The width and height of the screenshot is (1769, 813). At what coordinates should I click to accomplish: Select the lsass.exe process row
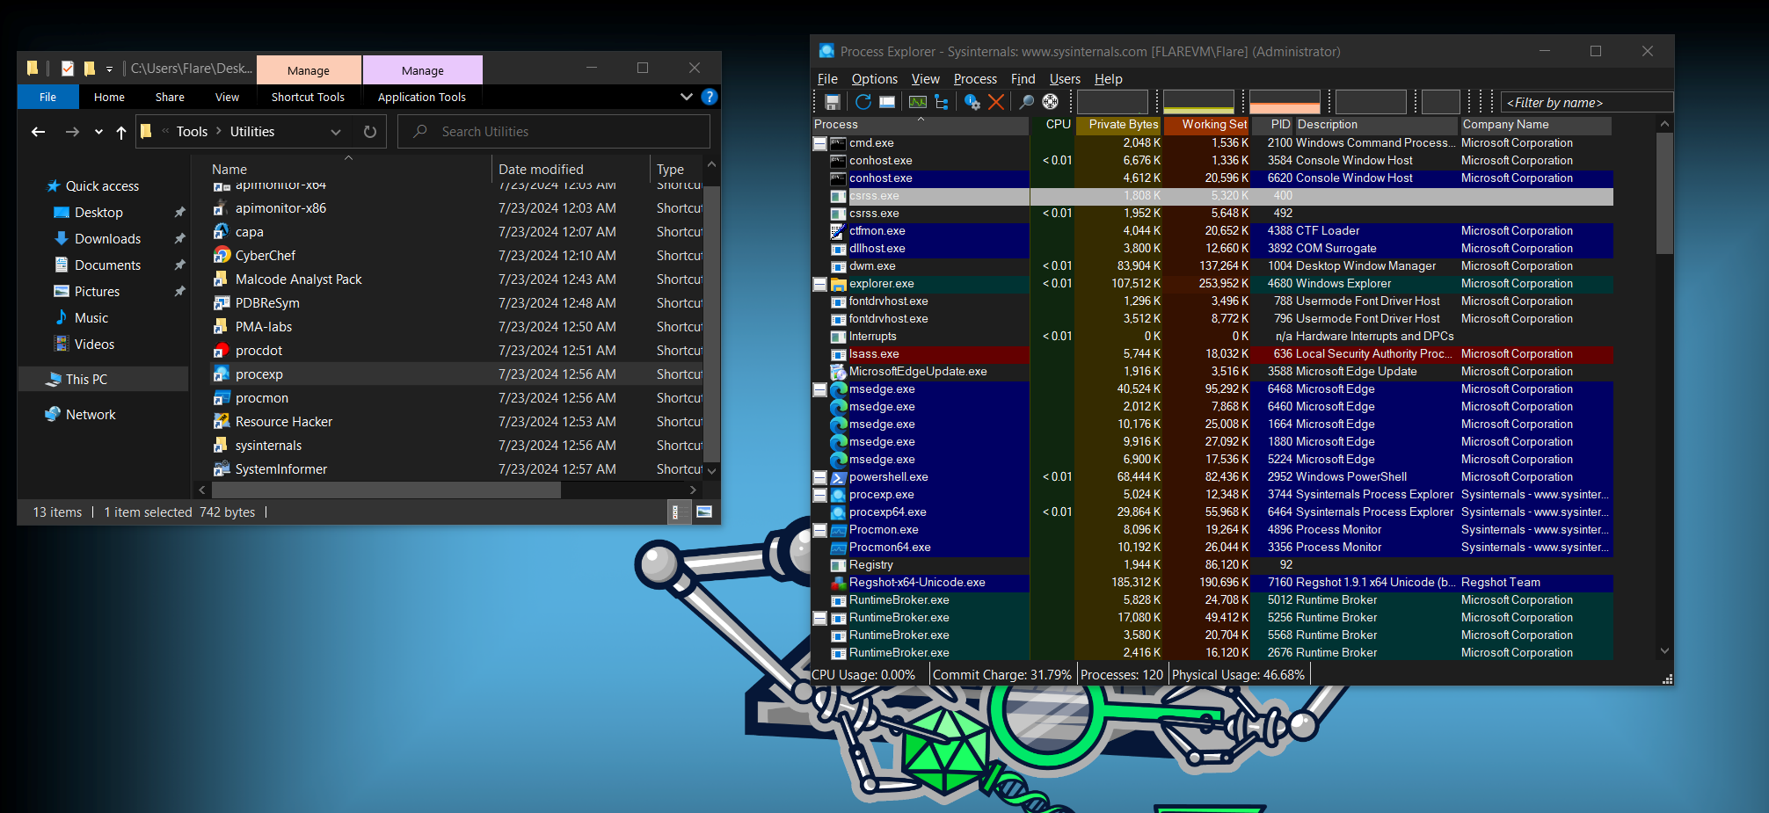(x=1213, y=354)
